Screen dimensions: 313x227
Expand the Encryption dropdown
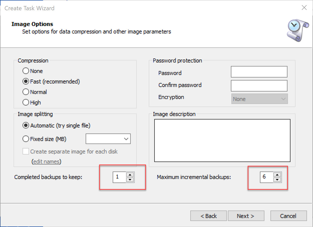click(260, 99)
